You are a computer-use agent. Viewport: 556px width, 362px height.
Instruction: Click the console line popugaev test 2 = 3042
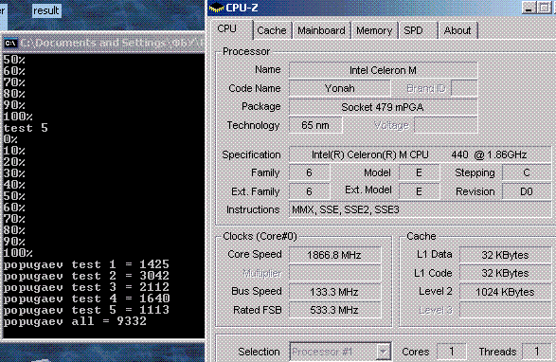pyautogui.click(x=86, y=276)
